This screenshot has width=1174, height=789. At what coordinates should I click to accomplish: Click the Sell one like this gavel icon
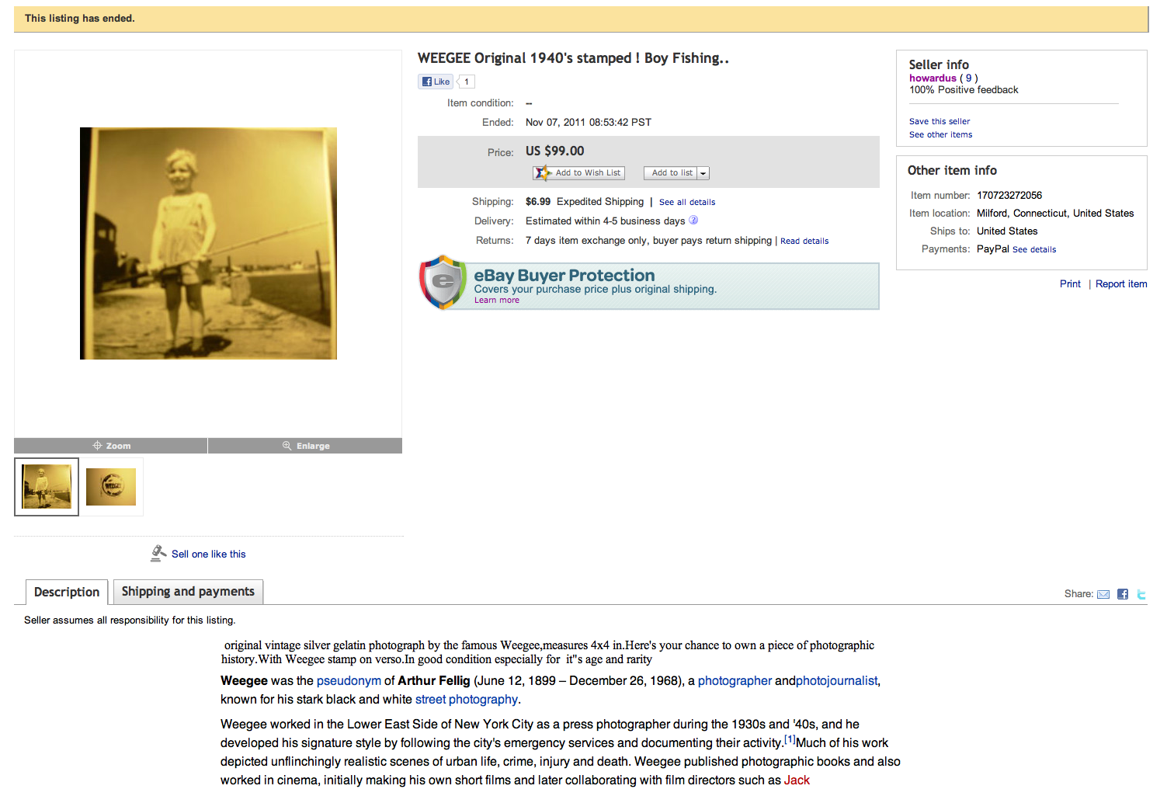tap(158, 553)
